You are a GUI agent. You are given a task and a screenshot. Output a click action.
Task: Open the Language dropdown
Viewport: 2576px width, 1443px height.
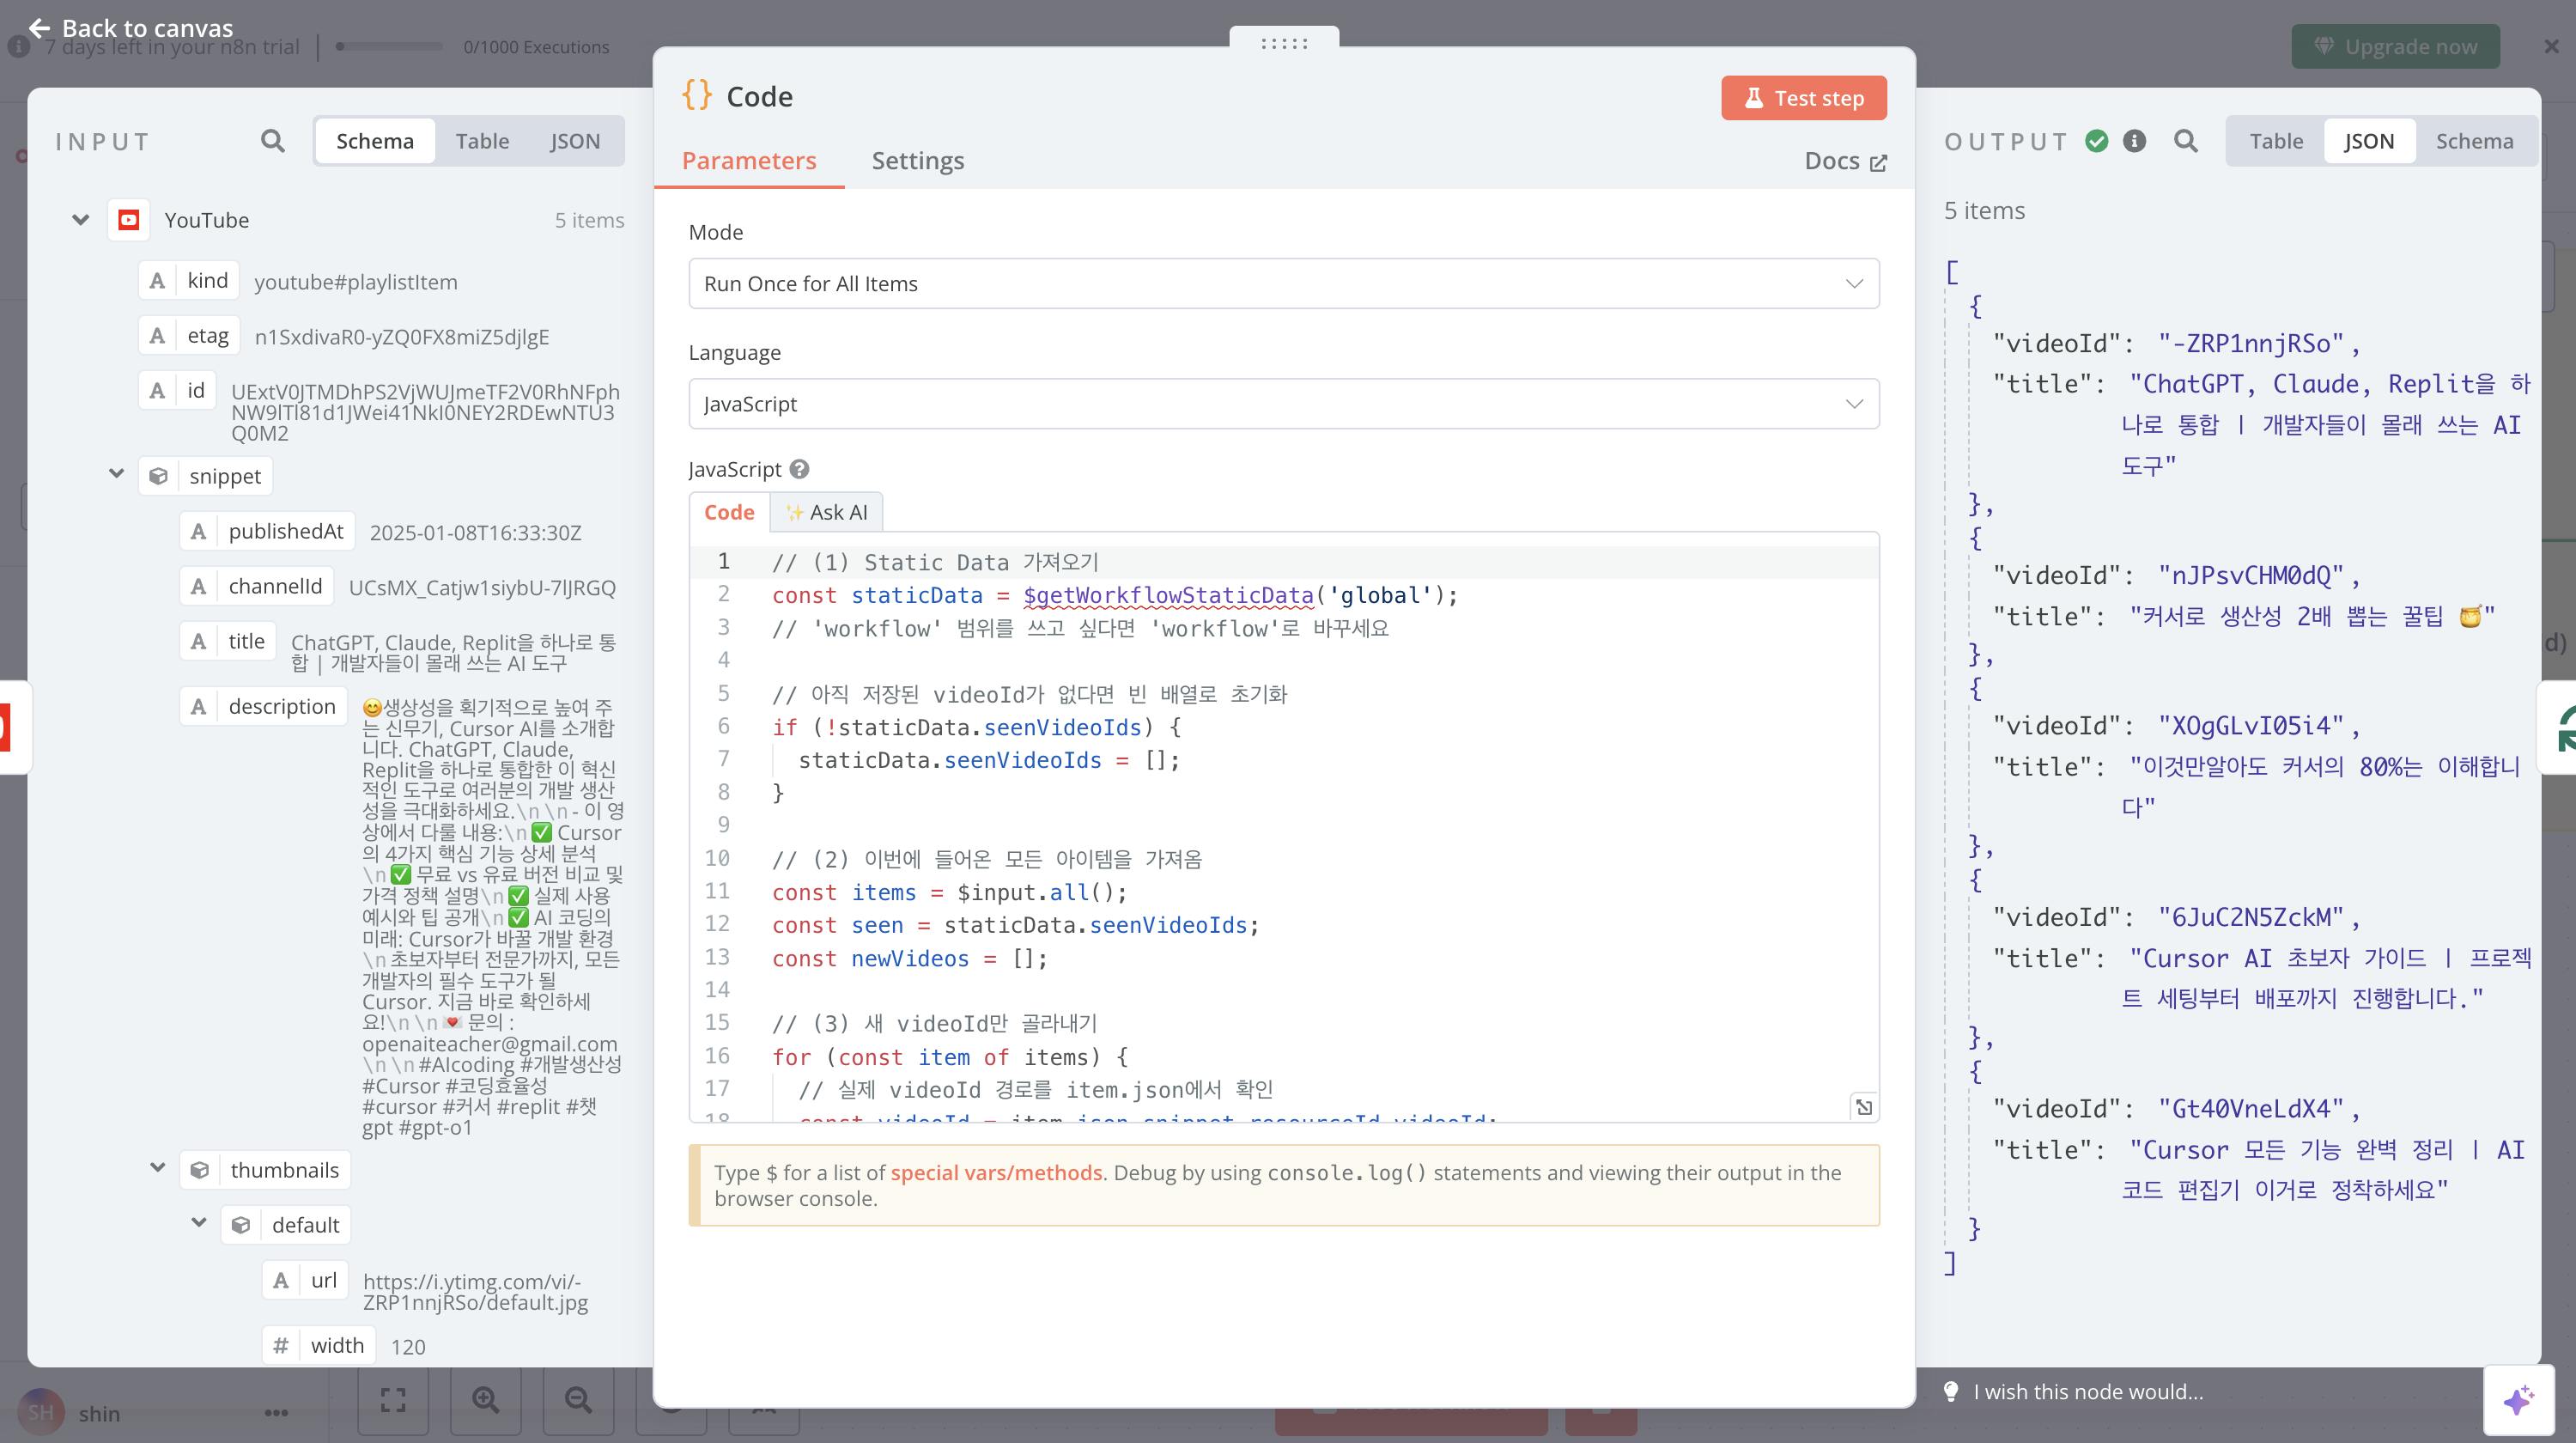pos(1283,404)
